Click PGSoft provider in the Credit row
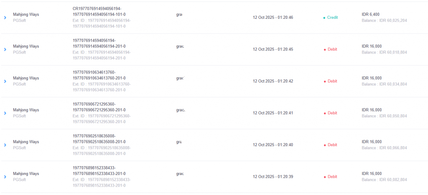 click(x=19, y=20)
